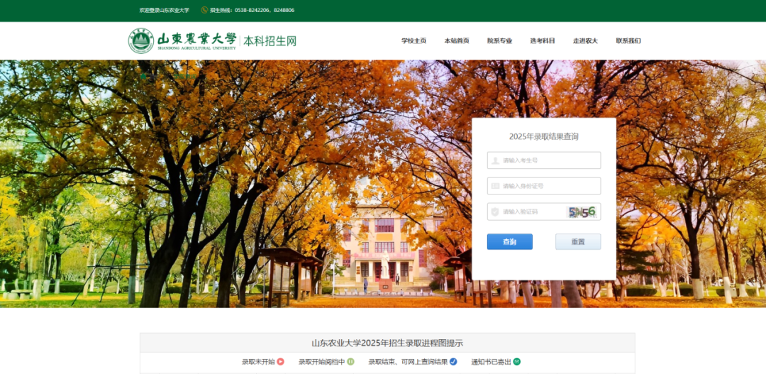Click the red 录取未开始 play icon
This screenshot has height=374, width=766.
[x=280, y=362]
